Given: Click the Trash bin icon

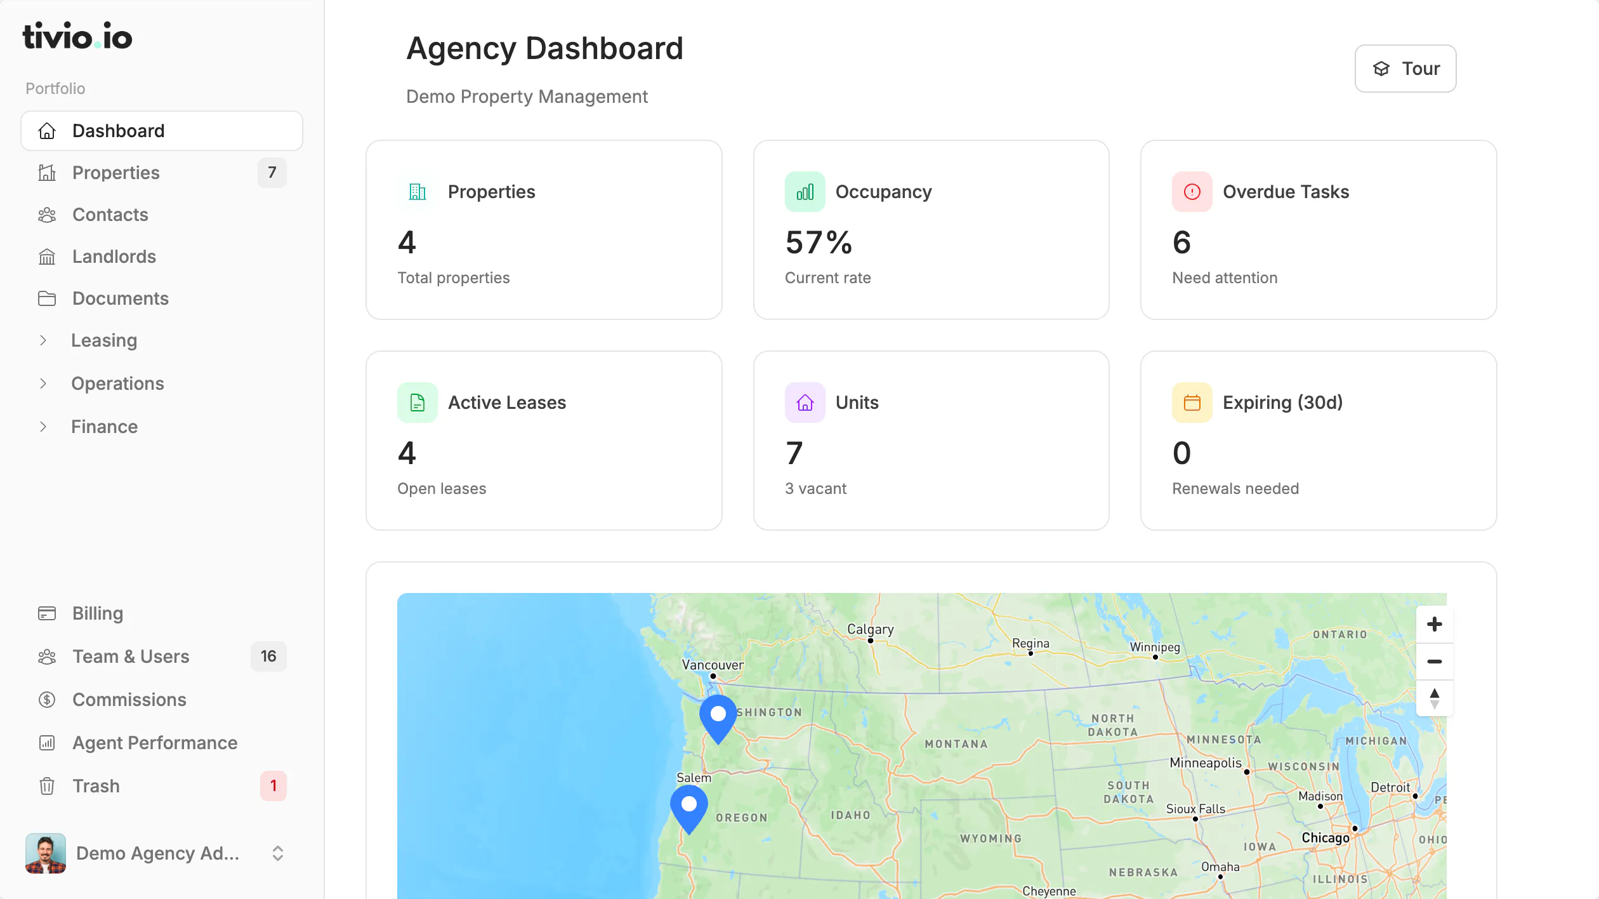Looking at the screenshot, I should tap(47, 786).
